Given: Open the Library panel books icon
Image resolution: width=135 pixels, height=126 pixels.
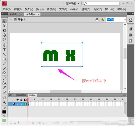Looking at the screenshot, I should pos(130,35).
